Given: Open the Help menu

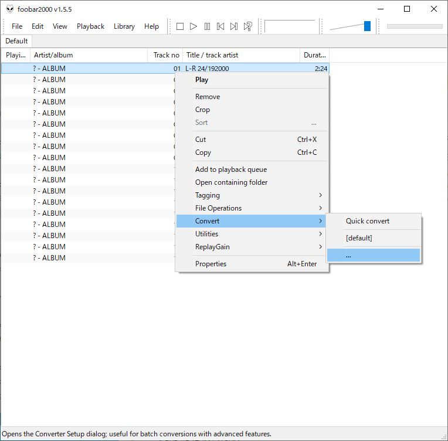Looking at the screenshot, I should pyautogui.click(x=151, y=26).
